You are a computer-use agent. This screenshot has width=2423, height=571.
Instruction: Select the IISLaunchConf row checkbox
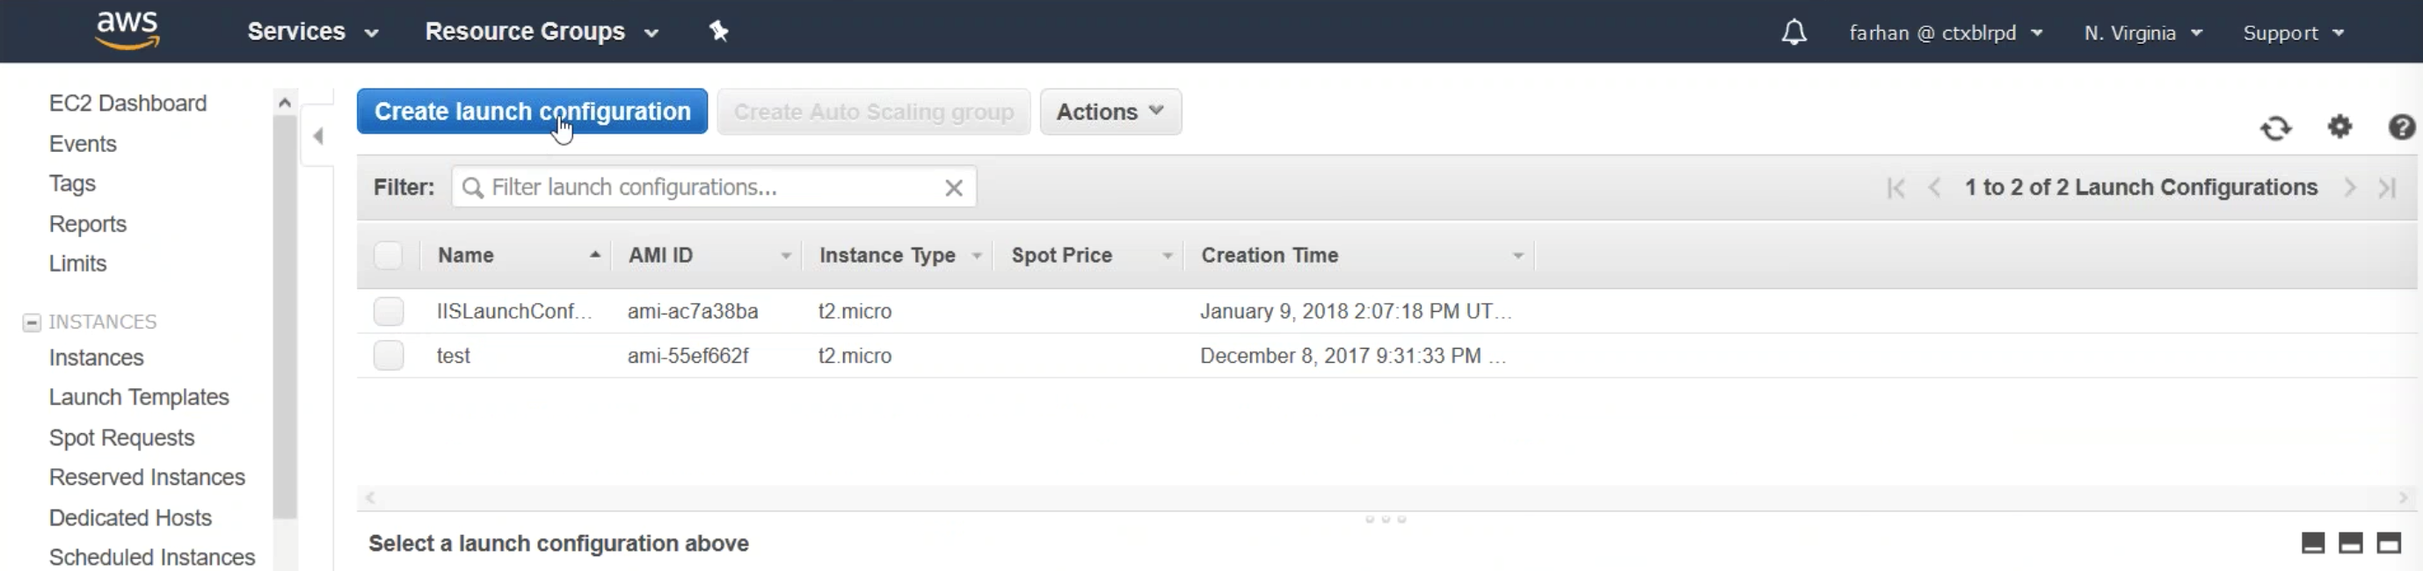(x=389, y=311)
